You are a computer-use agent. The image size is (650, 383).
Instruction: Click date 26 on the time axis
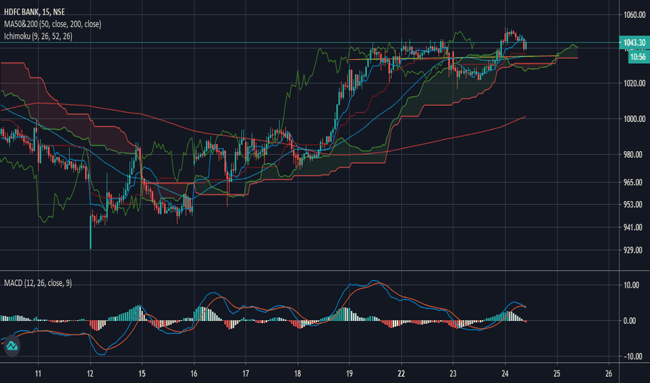(609, 373)
